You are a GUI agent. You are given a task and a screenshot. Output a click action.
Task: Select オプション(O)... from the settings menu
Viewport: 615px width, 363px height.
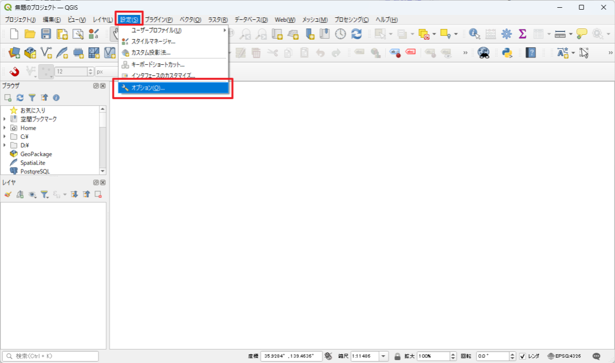pyautogui.click(x=149, y=88)
